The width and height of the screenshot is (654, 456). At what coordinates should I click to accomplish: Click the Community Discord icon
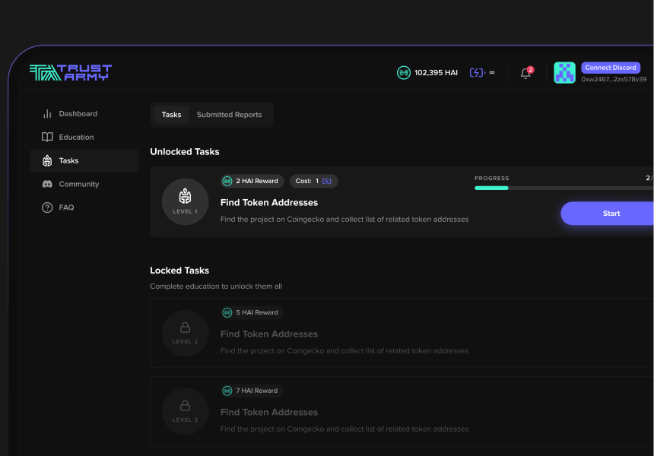(x=47, y=184)
